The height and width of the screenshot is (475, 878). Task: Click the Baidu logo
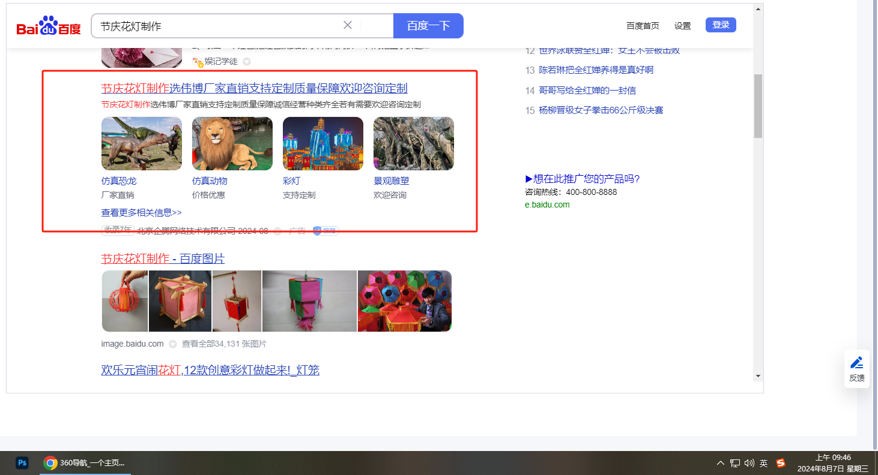click(49, 26)
